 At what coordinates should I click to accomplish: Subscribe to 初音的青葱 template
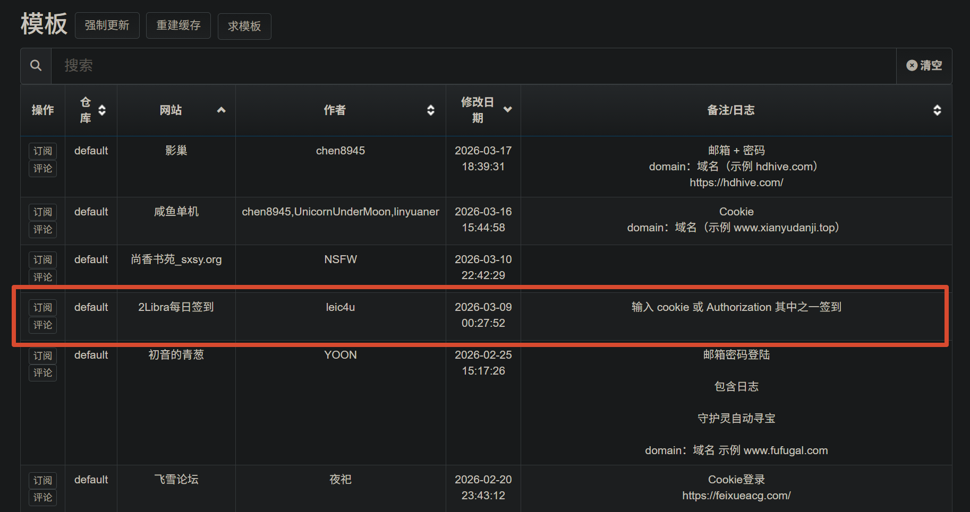click(42, 355)
